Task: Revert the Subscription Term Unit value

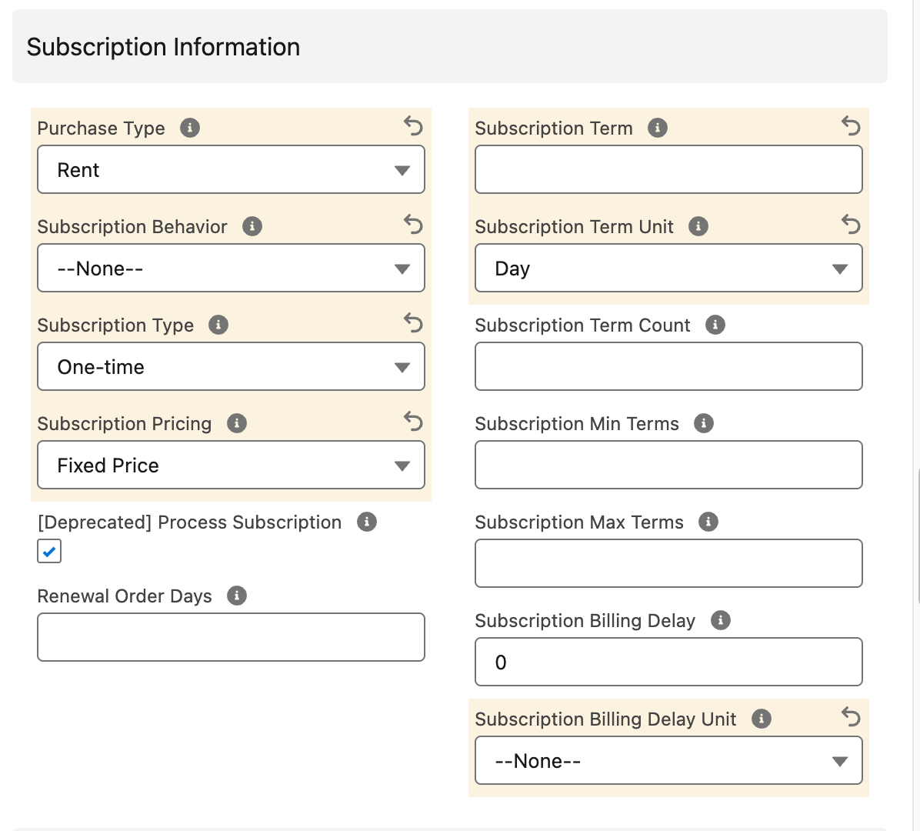Action: pyautogui.click(x=851, y=225)
